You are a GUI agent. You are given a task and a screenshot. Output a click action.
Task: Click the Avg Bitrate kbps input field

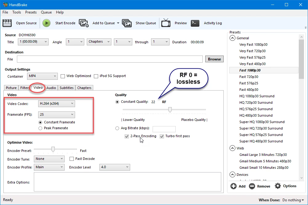tap(164, 129)
